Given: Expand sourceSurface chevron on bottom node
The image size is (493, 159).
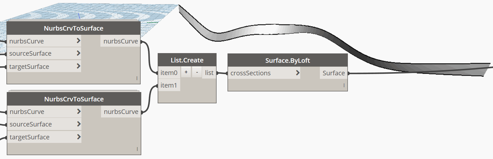Looking at the screenshot, I should pos(79,124).
